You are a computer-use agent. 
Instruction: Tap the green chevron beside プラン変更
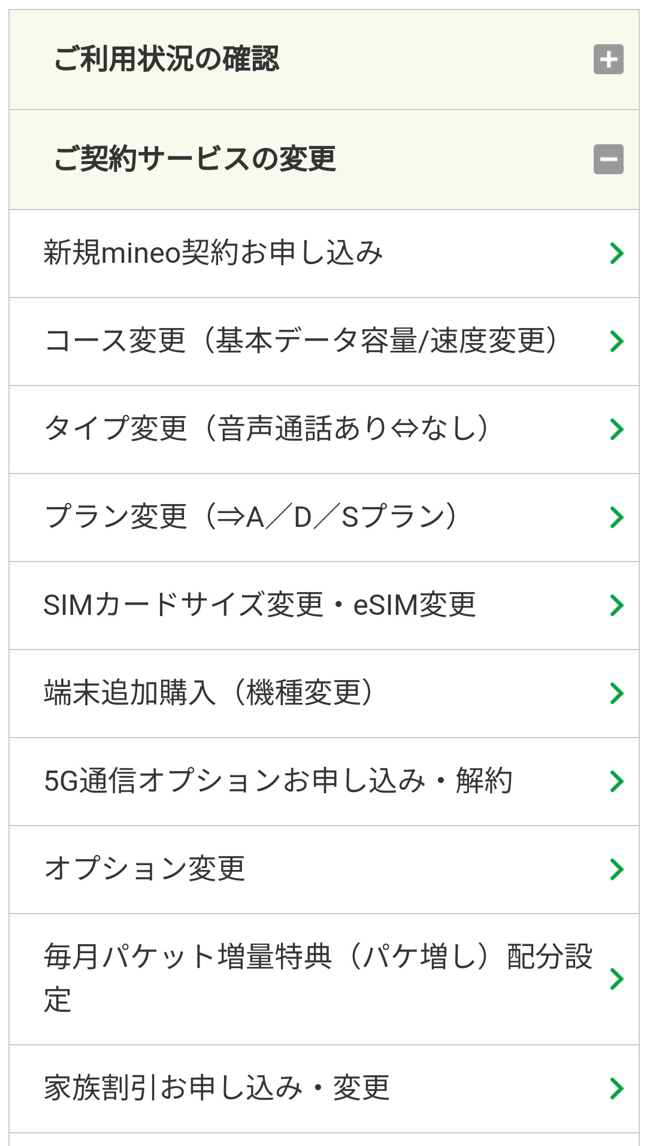tap(616, 517)
